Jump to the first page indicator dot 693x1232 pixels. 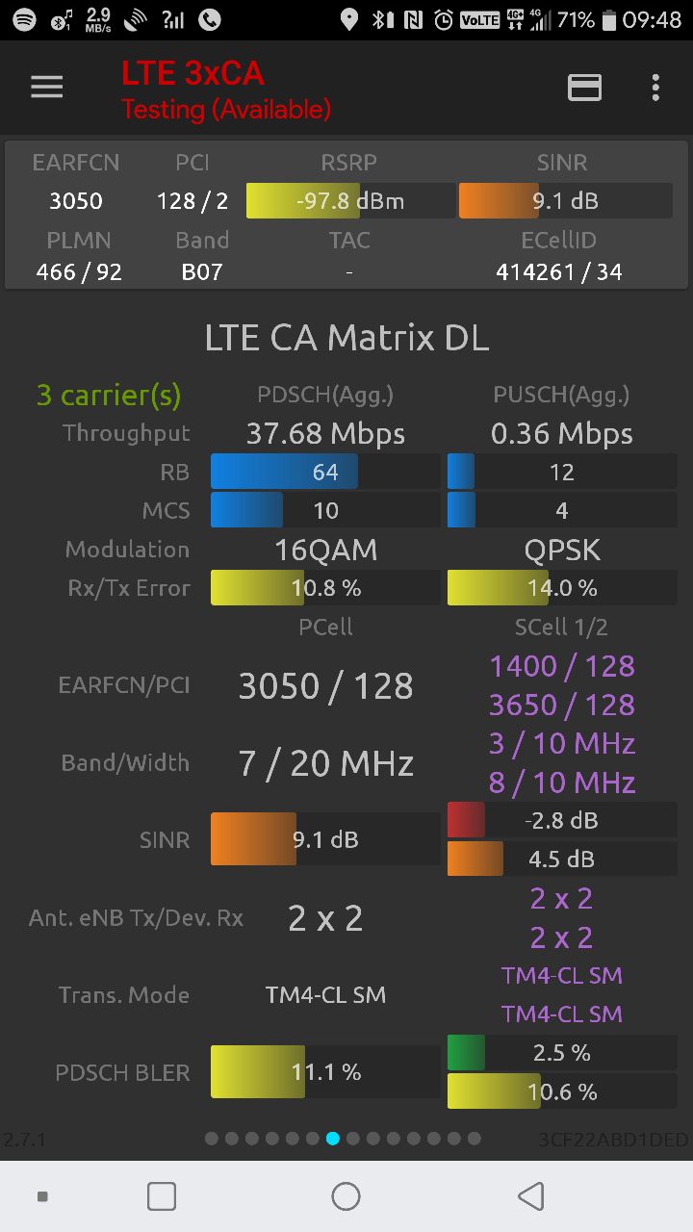212,1139
